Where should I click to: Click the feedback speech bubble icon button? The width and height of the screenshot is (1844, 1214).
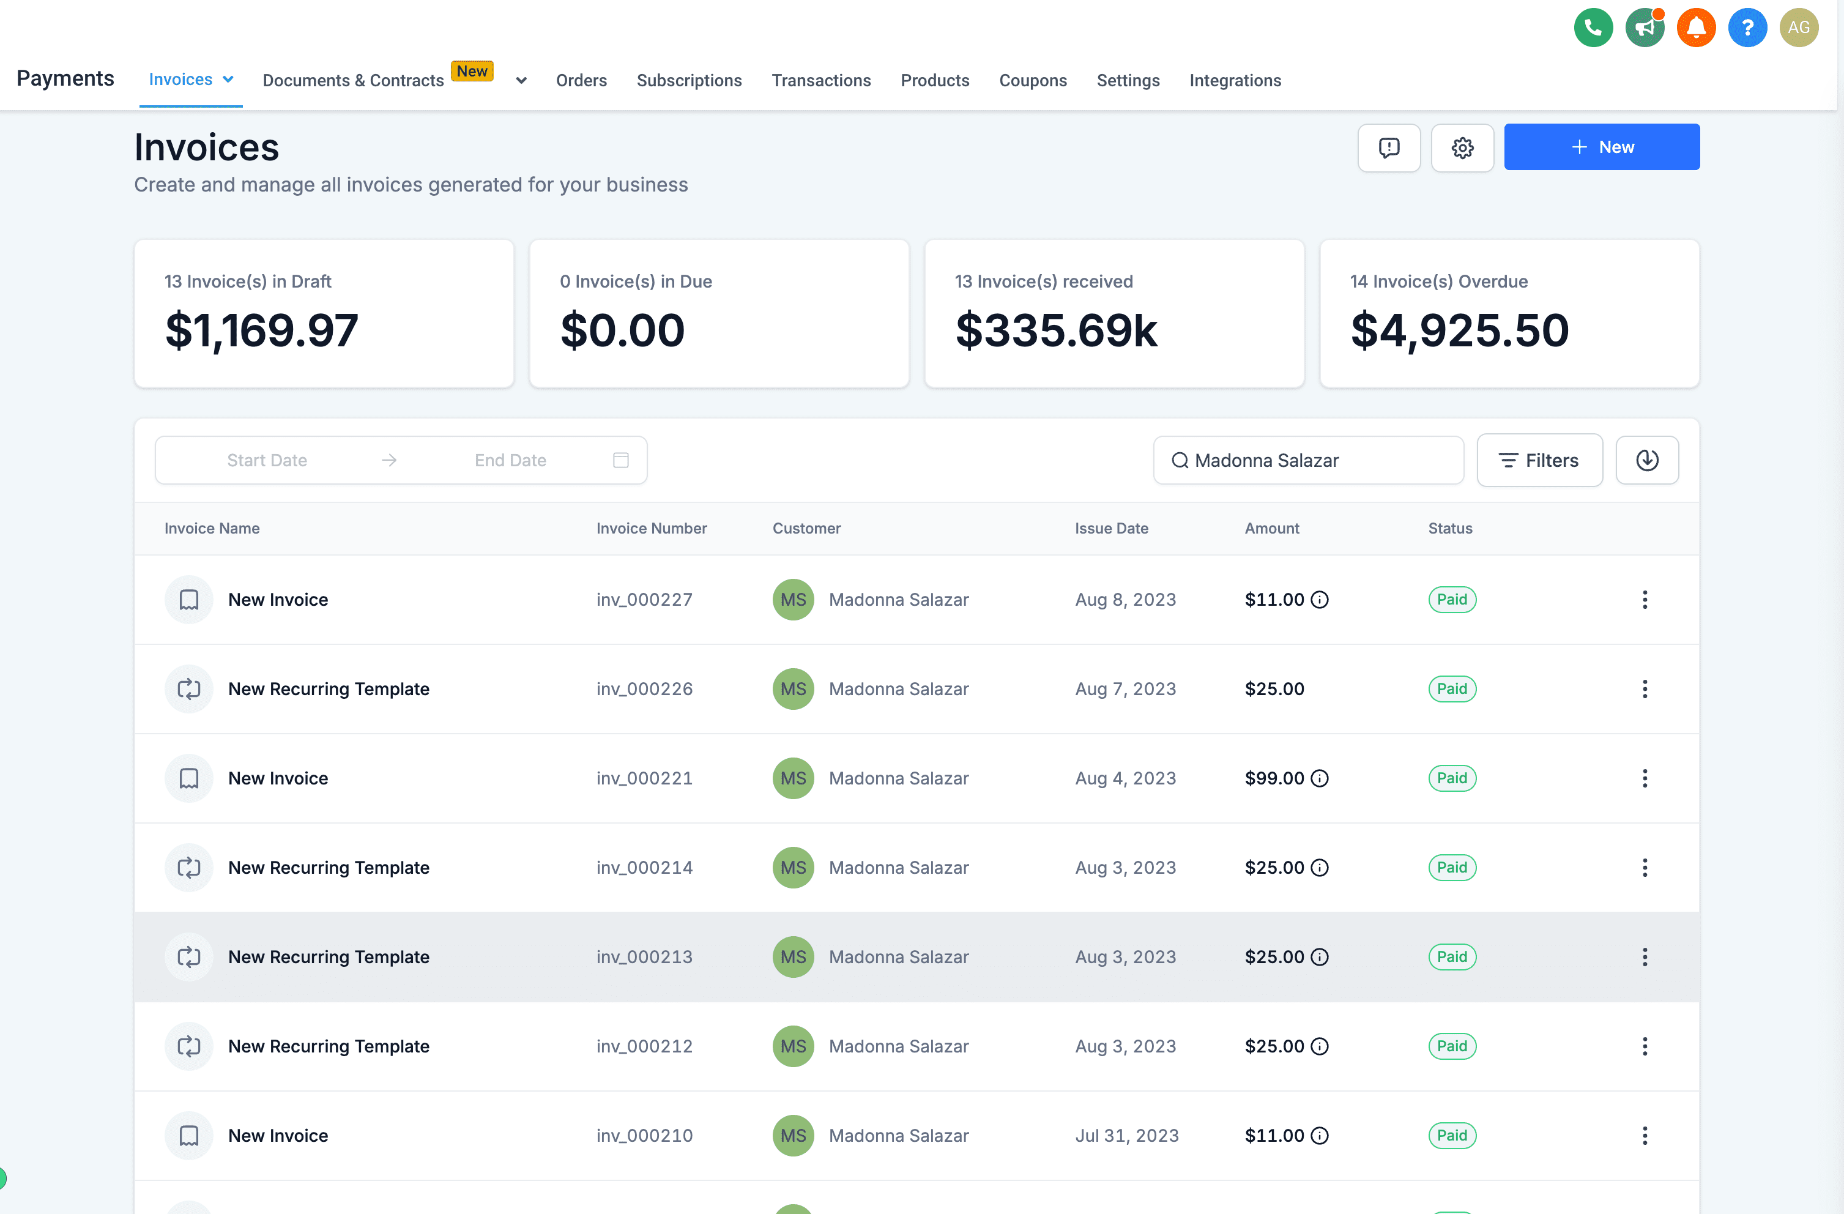[x=1388, y=147]
